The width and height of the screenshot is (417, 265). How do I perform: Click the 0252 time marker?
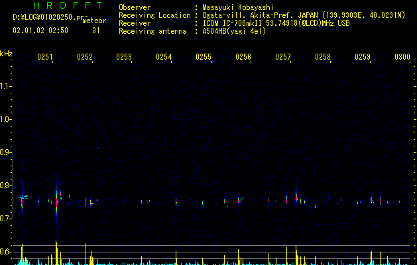85,56
